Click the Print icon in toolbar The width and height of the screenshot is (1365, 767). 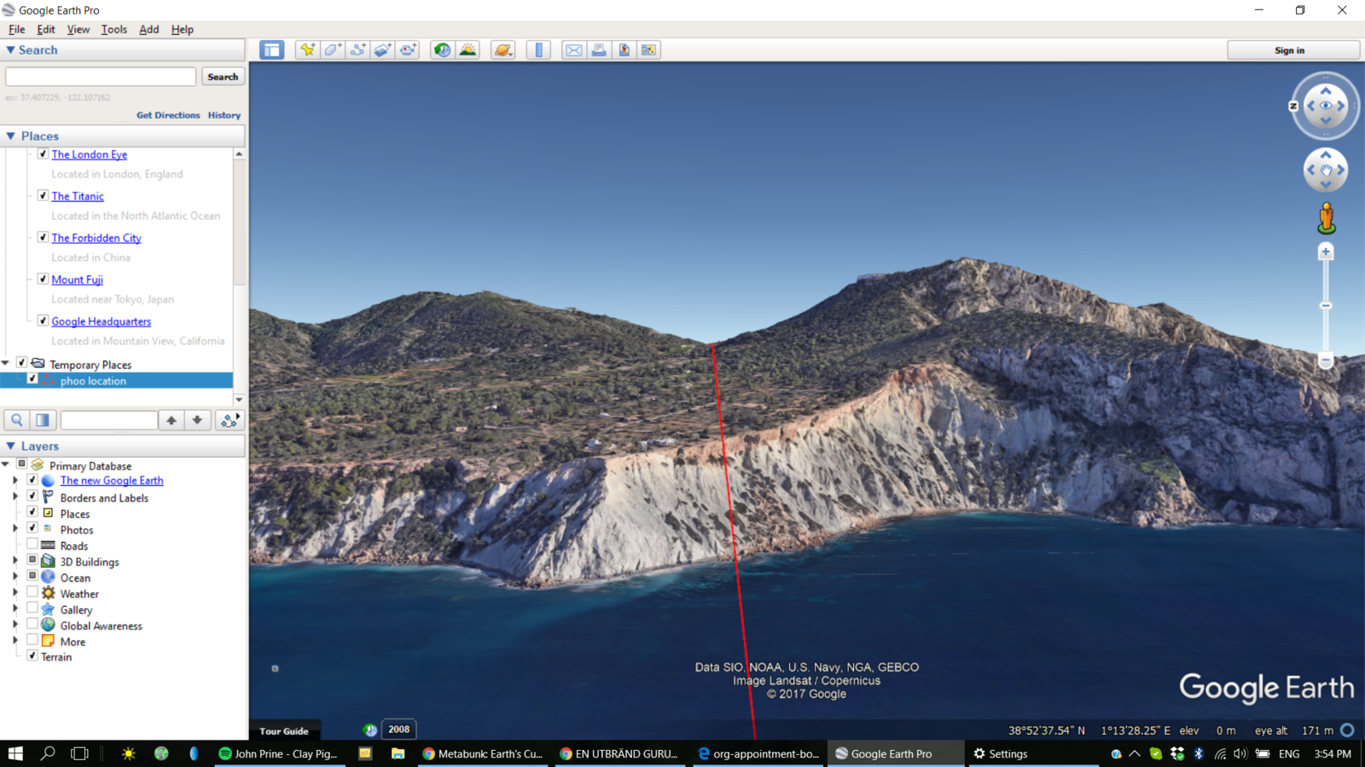tap(599, 50)
